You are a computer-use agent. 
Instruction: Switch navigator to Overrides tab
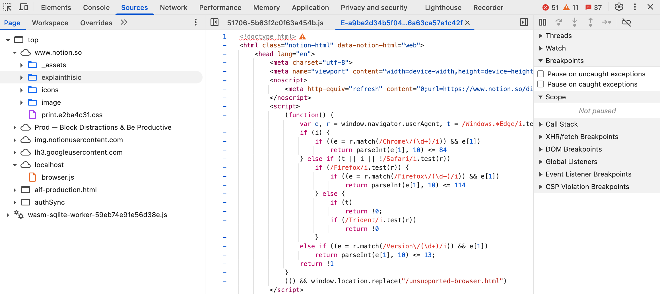click(x=96, y=23)
